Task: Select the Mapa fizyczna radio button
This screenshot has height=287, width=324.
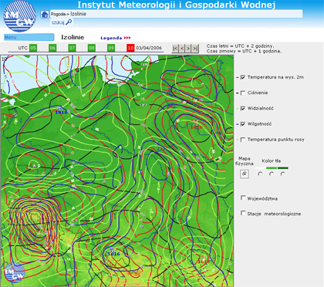Action: point(245,174)
